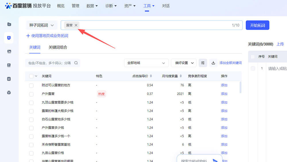The image size is (287, 162).
Task: Click the 包含/不包含 keyword filter input
Action: [x=49, y=63]
